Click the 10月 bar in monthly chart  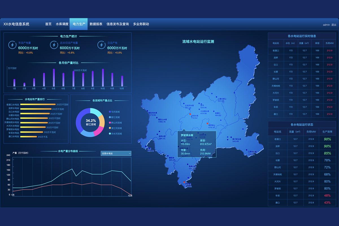click(103, 77)
